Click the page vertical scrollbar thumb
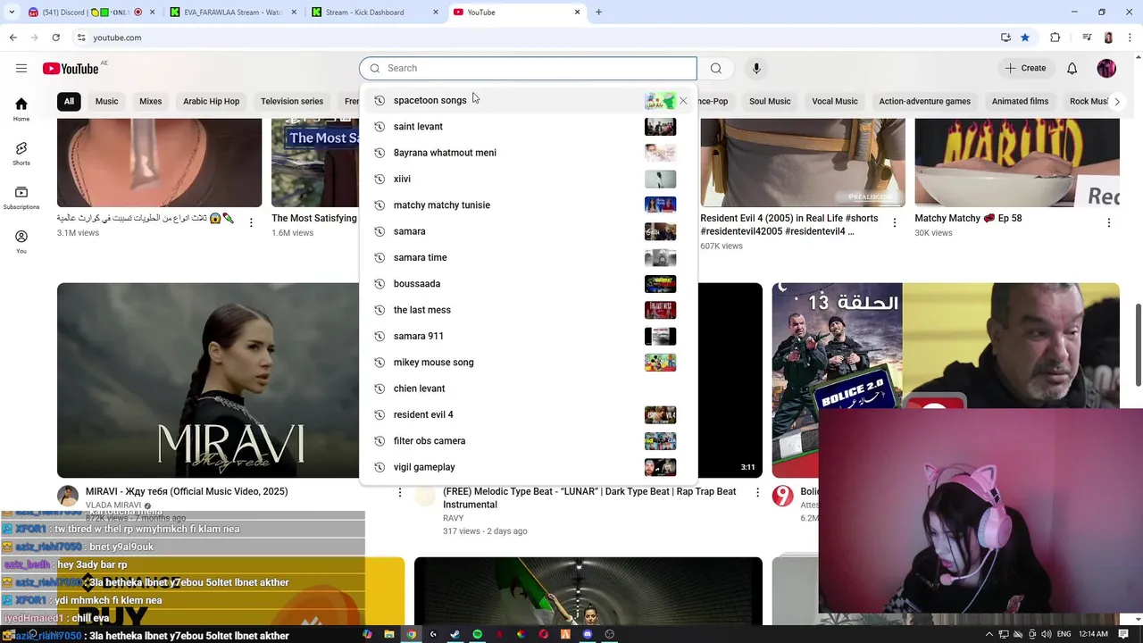 1138,345
